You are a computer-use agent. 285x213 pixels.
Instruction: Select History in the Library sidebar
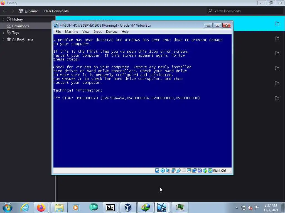pyautogui.click(x=18, y=19)
